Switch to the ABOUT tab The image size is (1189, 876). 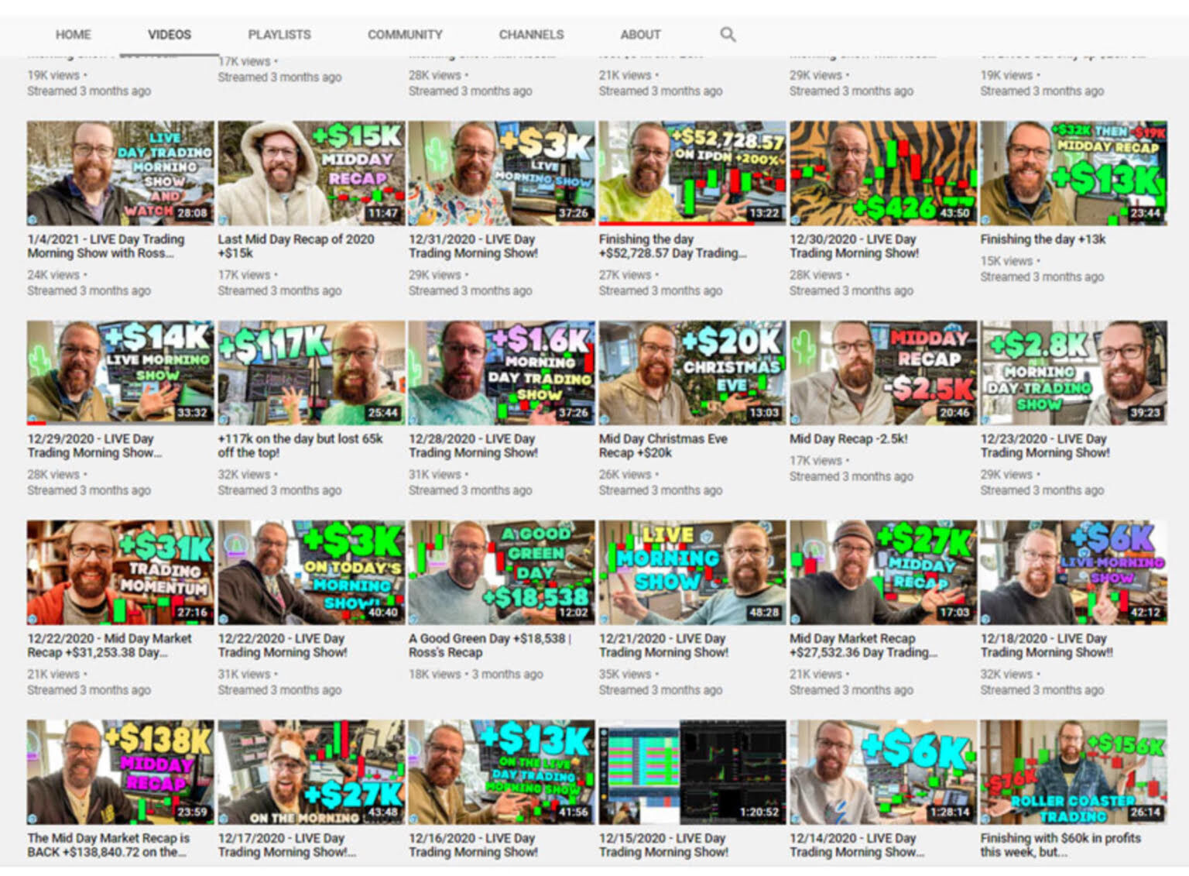640,35
